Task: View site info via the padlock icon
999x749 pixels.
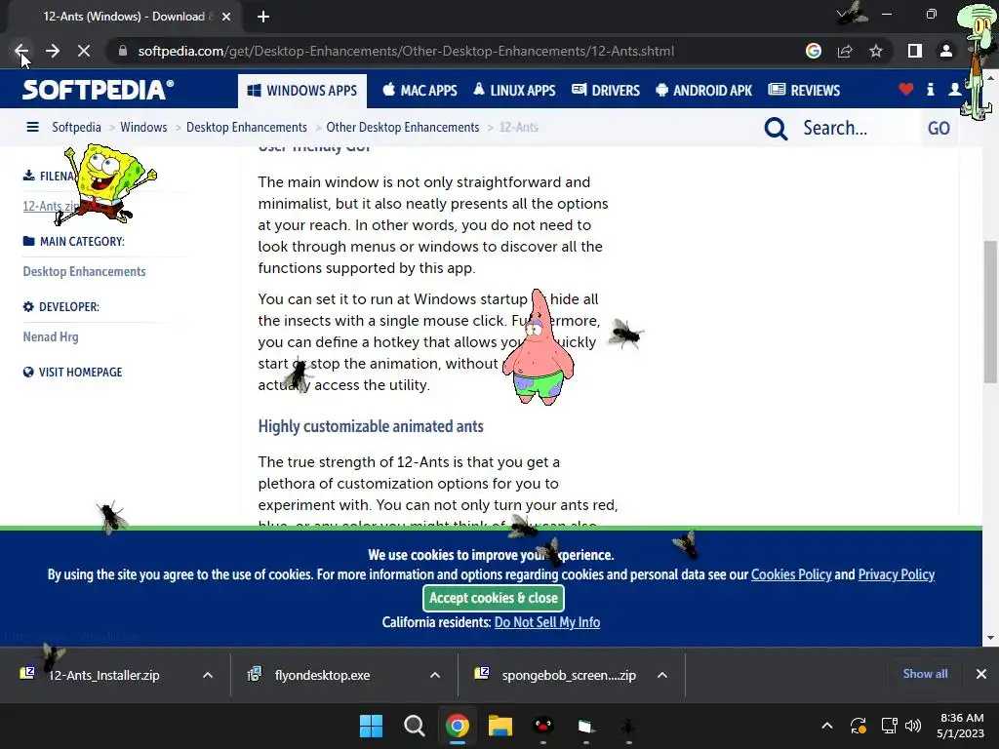Action: [122, 51]
